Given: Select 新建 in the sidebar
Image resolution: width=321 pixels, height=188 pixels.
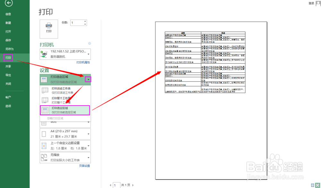Looking at the screenshot, I should click(8, 23).
